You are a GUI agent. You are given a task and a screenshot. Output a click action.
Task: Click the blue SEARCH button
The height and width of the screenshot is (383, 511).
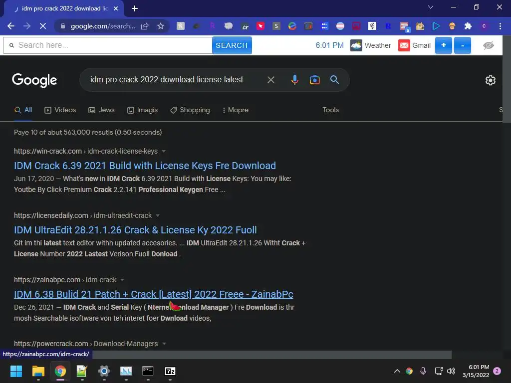pyautogui.click(x=232, y=45)
